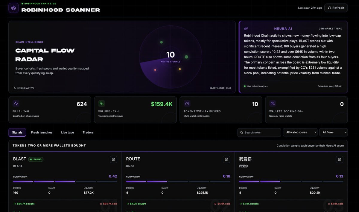The image size is (359, 212).
Task: Click the Engine Active pulse icon
Action: 15,88
